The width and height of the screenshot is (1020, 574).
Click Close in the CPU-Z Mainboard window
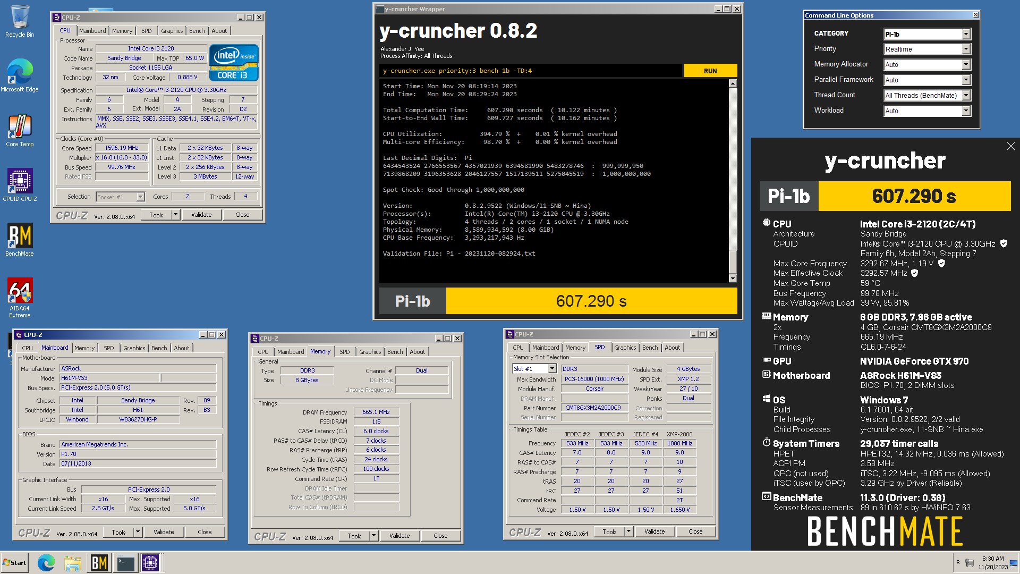pyautogui.click(x=205, y=532)
